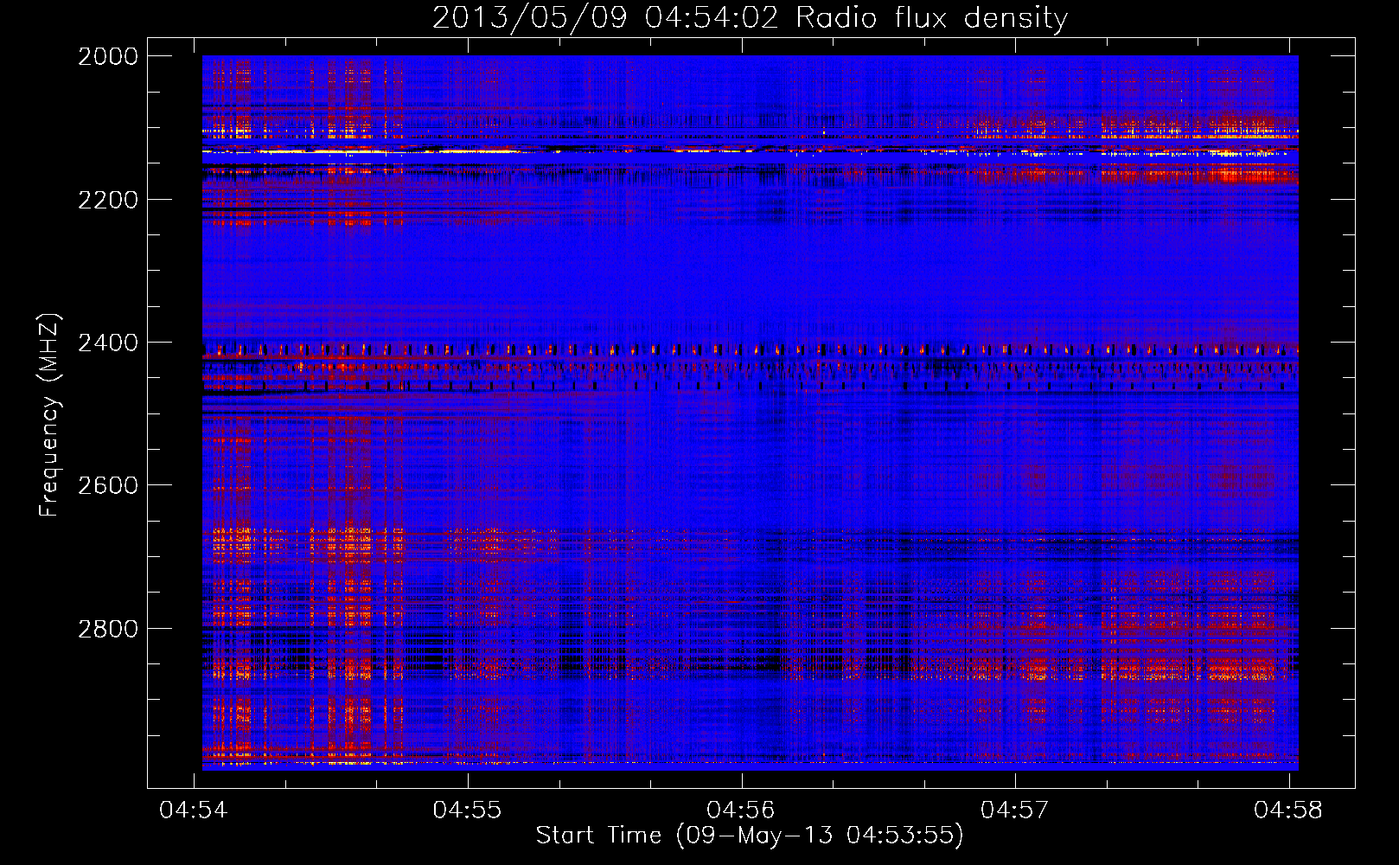Click the 04:54 time tick label
Screen dimensions: 1399x865
pyautogui.click(x=194, y=810)
